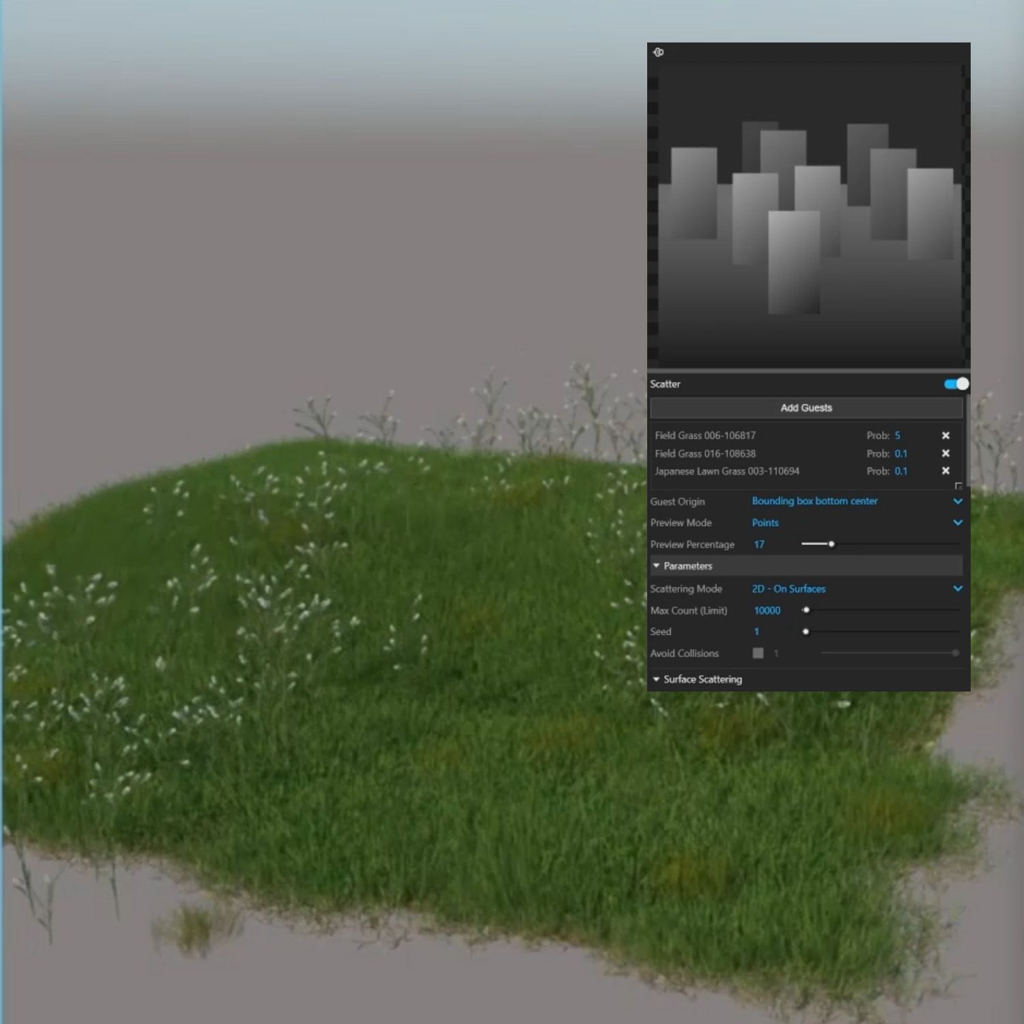Viewport: 1024px width, 1024px height.
Task: Remove Field Grass 006-106817 guest
Action: pyautogui.click(x=945, y=436)
